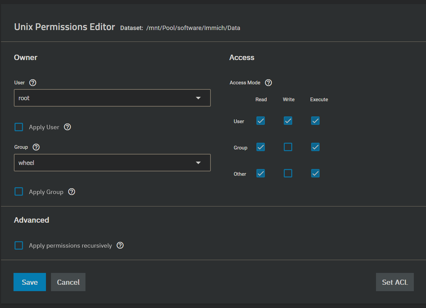Enable Apply permissions recursively

point(19,246)
